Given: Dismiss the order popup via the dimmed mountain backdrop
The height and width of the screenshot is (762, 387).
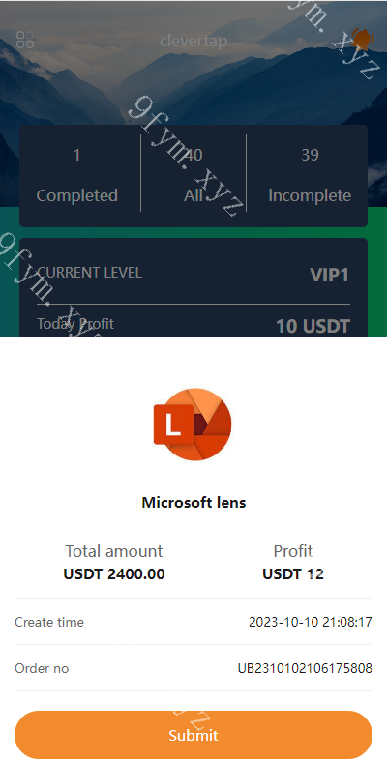Looking at the screenshot, I should [x=193, y=87].
